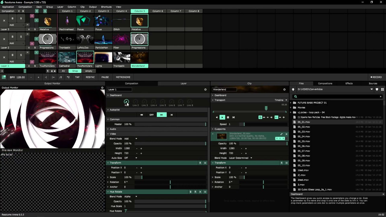Open the Hue Rotate Blend Mode Alpha dropdown
386x217 pixels.
pyautogui.click(x=131, y=197)
